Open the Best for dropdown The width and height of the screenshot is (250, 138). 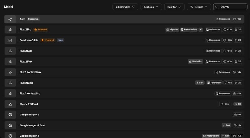174,7
